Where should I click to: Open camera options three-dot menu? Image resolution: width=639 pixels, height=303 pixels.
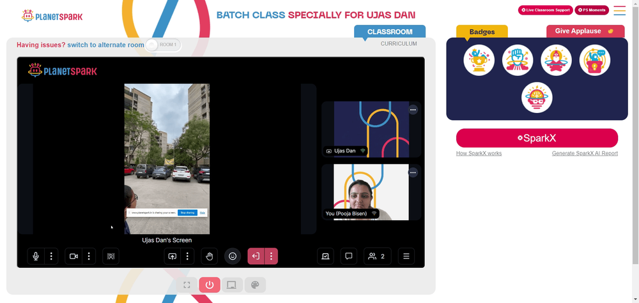coord(89,256)
